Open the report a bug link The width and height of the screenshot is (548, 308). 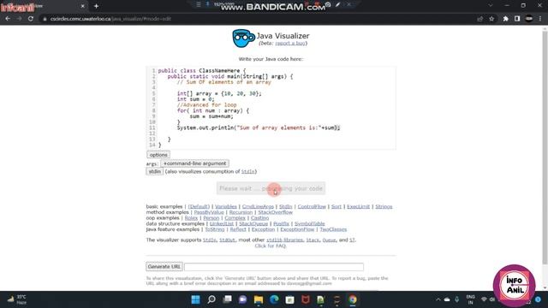290,44
